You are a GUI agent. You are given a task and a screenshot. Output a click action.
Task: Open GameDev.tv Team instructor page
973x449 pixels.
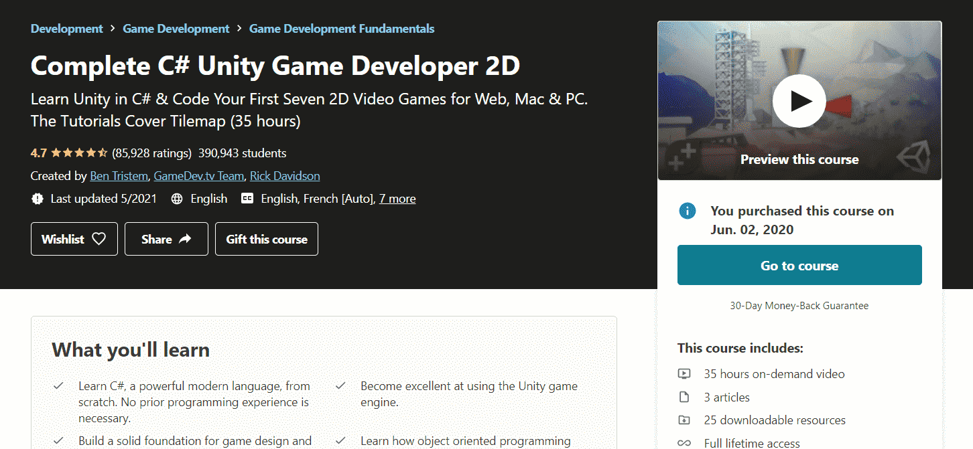tap(198, 176)
